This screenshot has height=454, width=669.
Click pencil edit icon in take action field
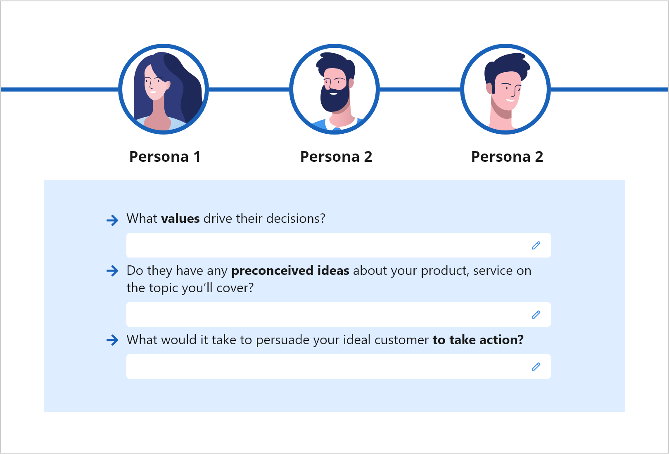point(536,367)
